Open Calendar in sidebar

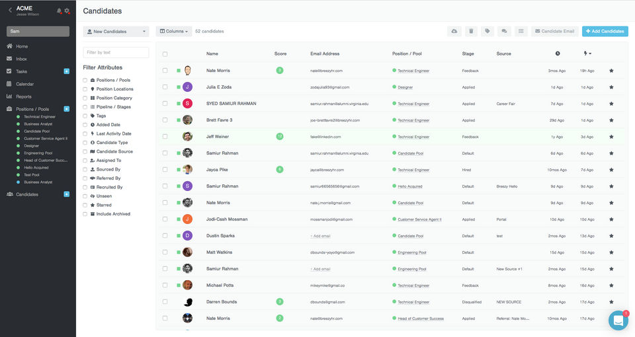(24, 84)
